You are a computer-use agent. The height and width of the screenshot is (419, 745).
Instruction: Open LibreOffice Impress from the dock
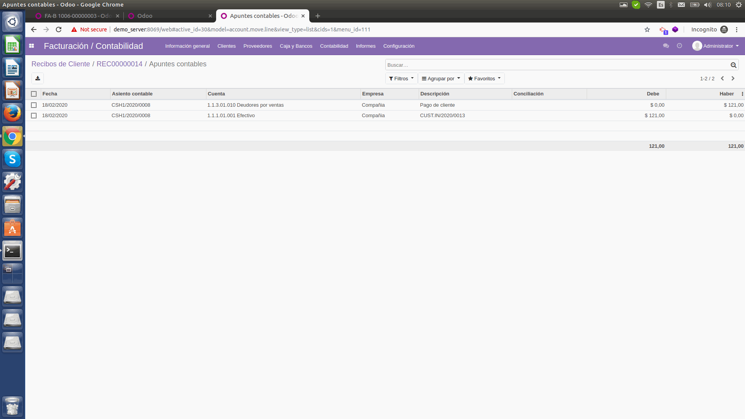(12, 90)
